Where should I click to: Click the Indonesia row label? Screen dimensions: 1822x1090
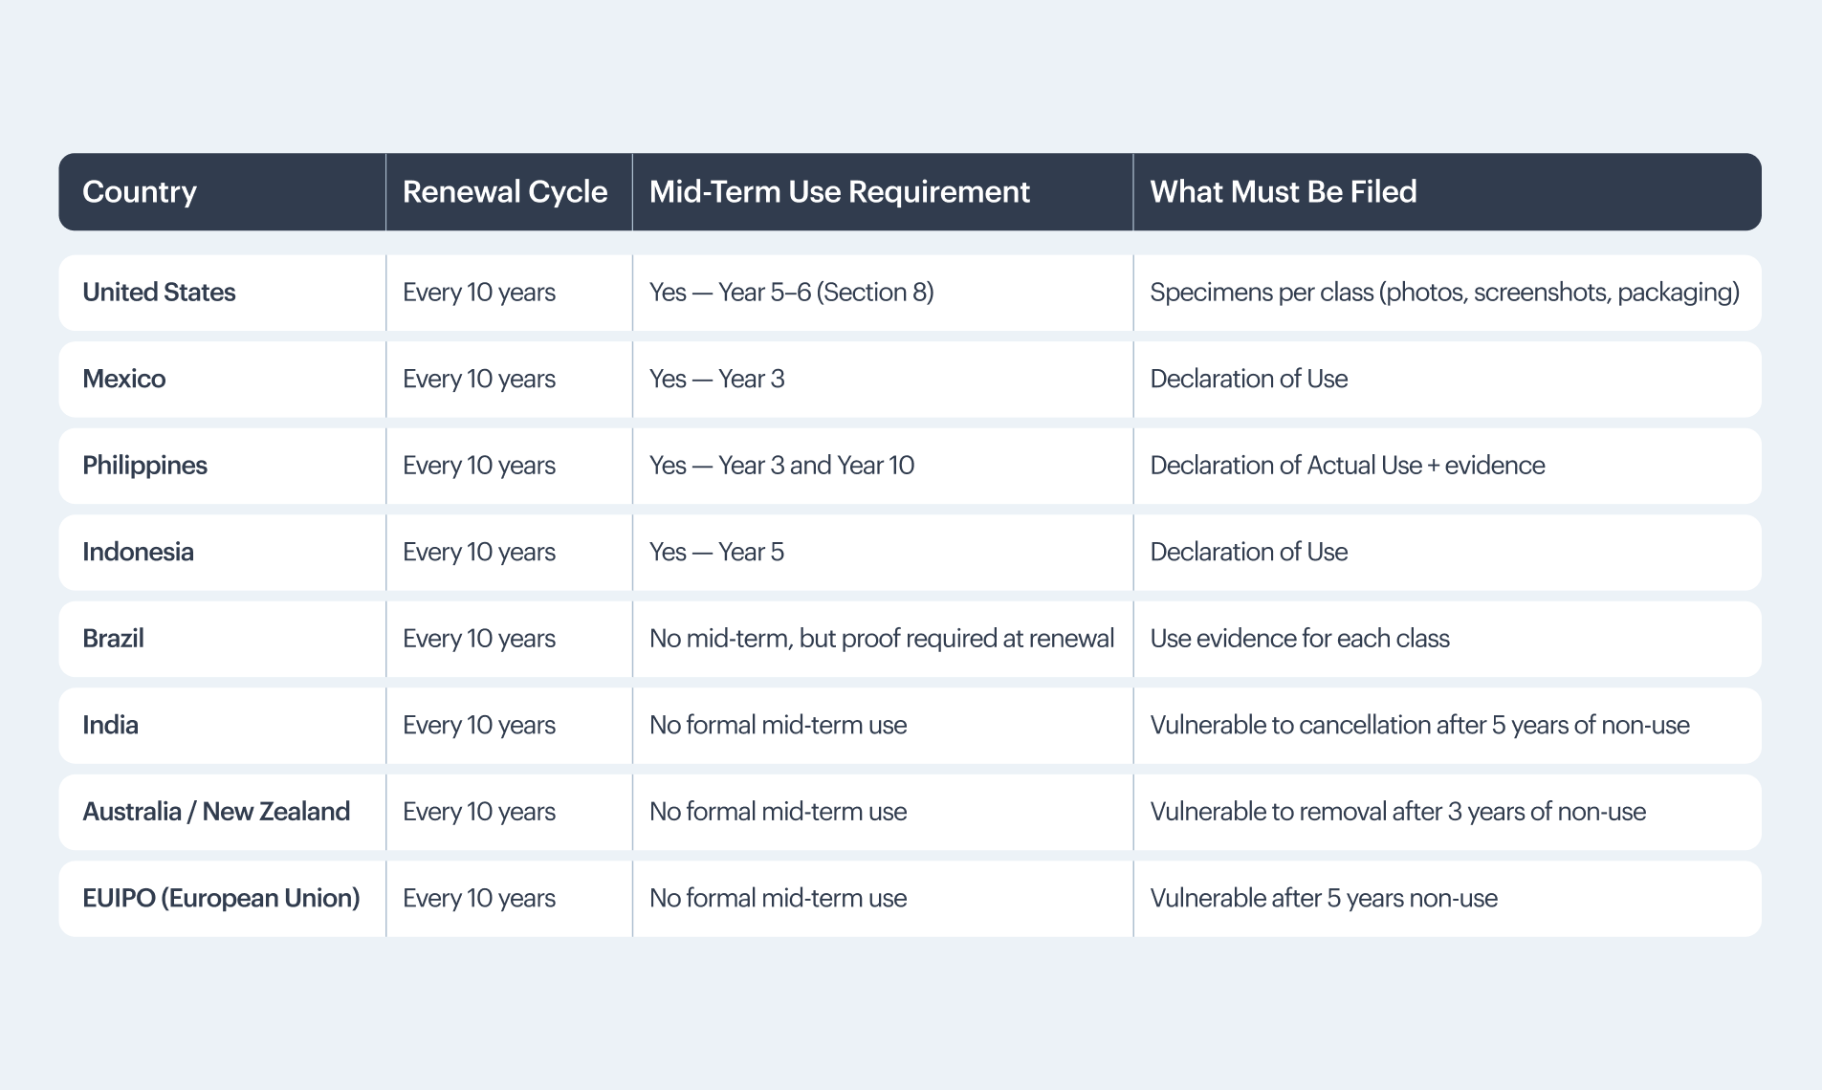(x=138, y=552)
